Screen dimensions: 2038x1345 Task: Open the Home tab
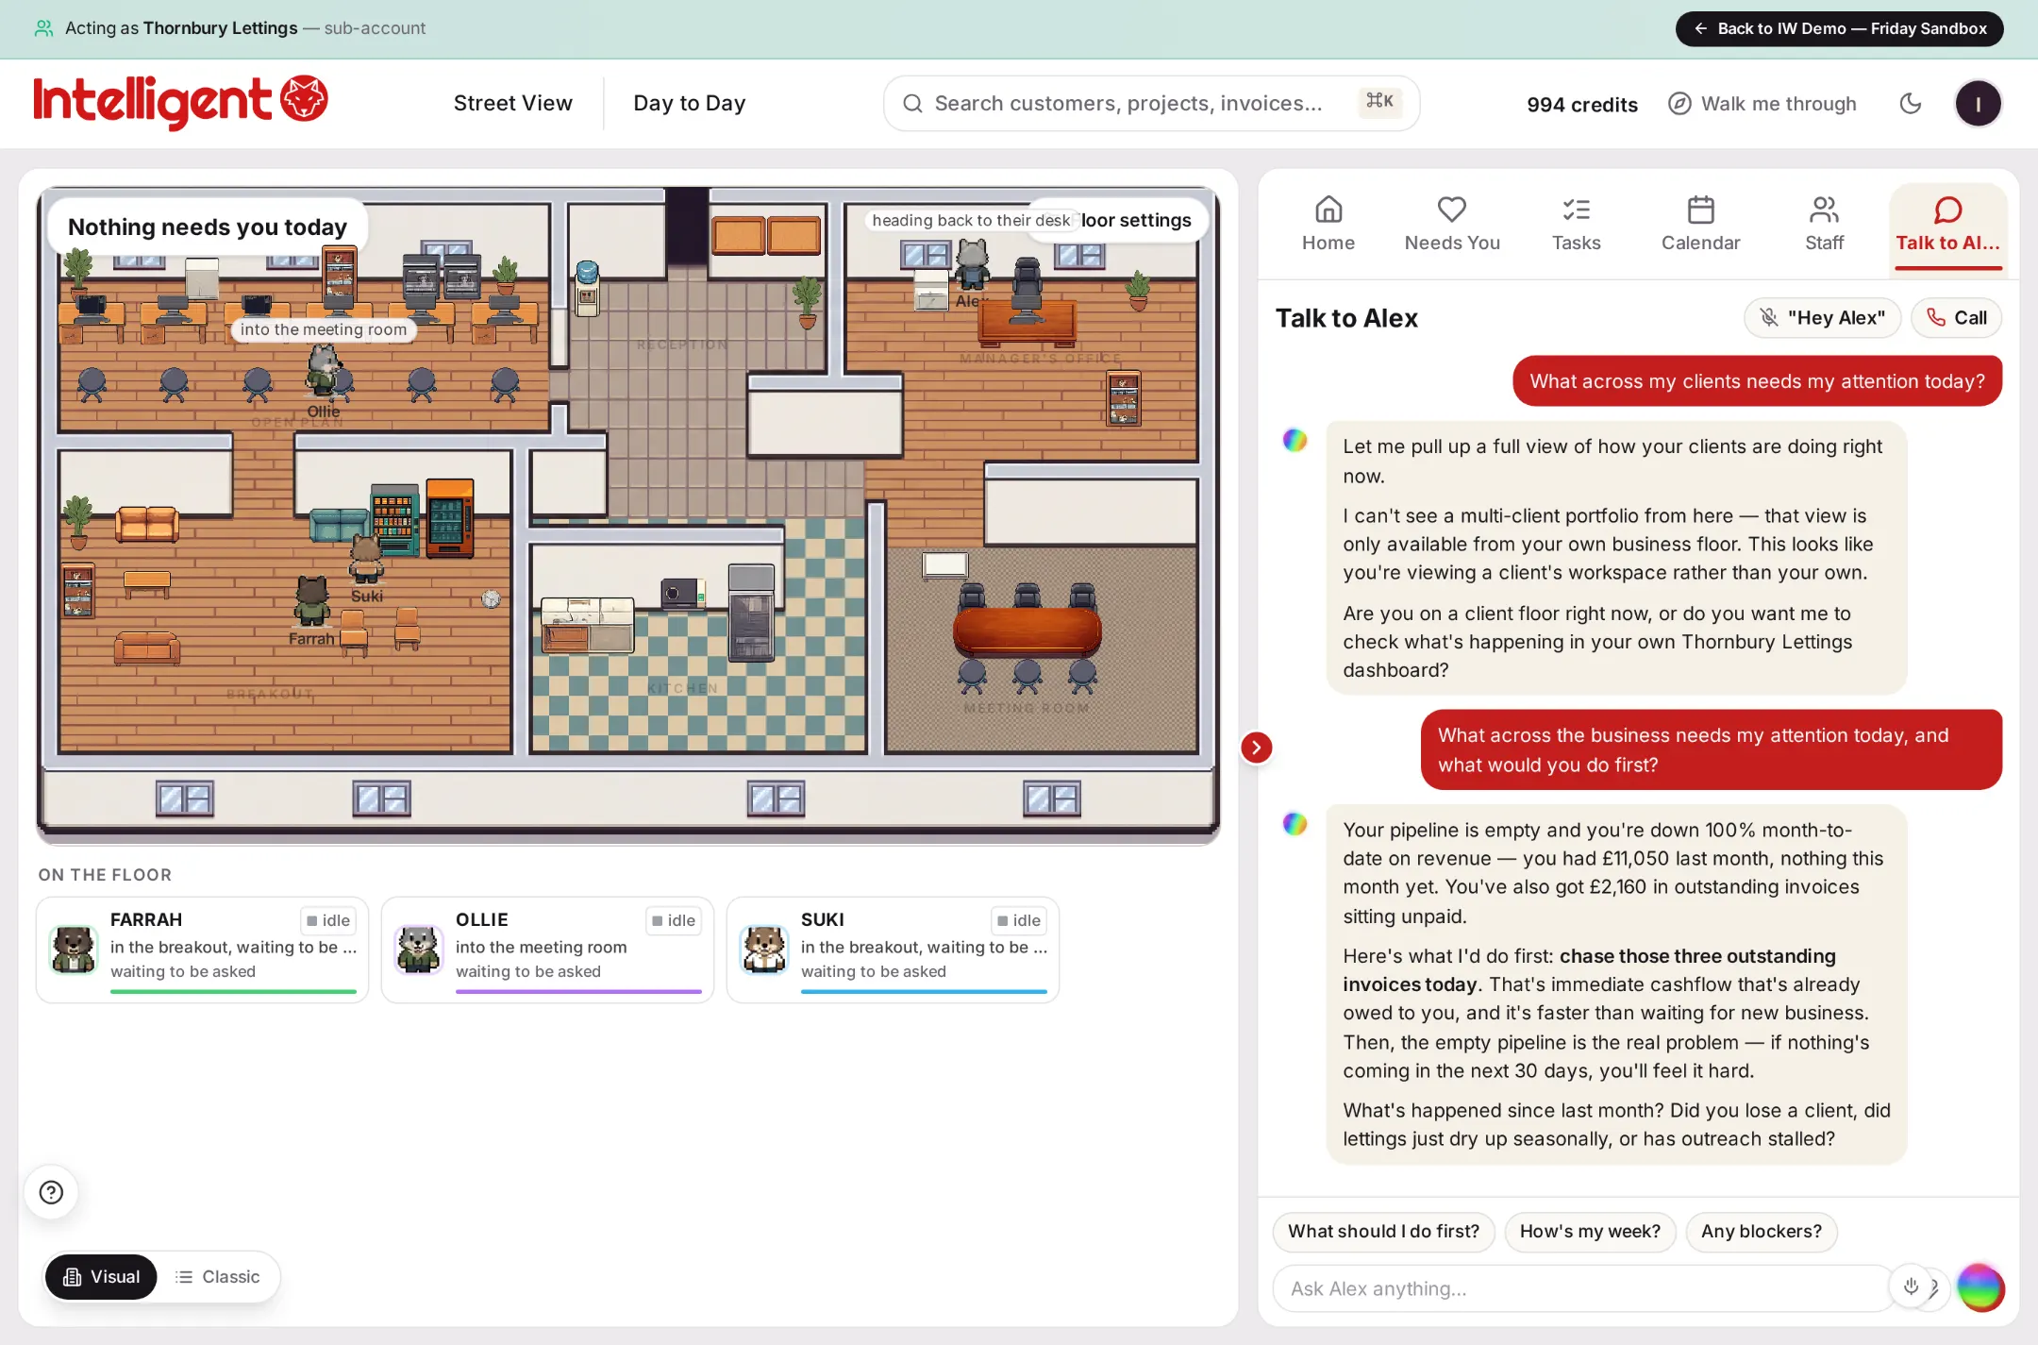(1328, 225)
